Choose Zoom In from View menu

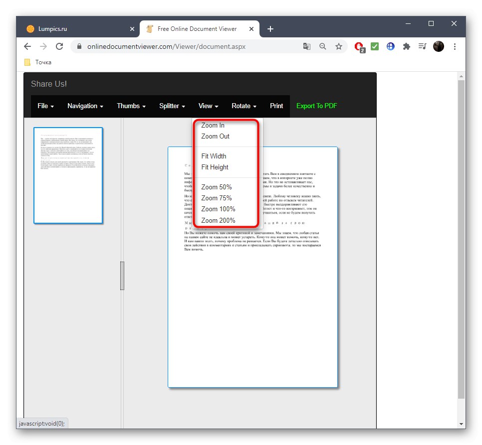pyautogui.click(x=227, y=125)
